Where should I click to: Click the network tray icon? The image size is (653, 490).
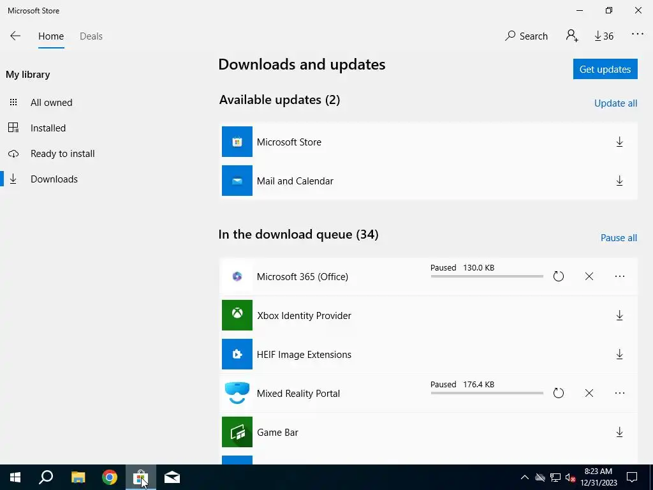[555, 477]
